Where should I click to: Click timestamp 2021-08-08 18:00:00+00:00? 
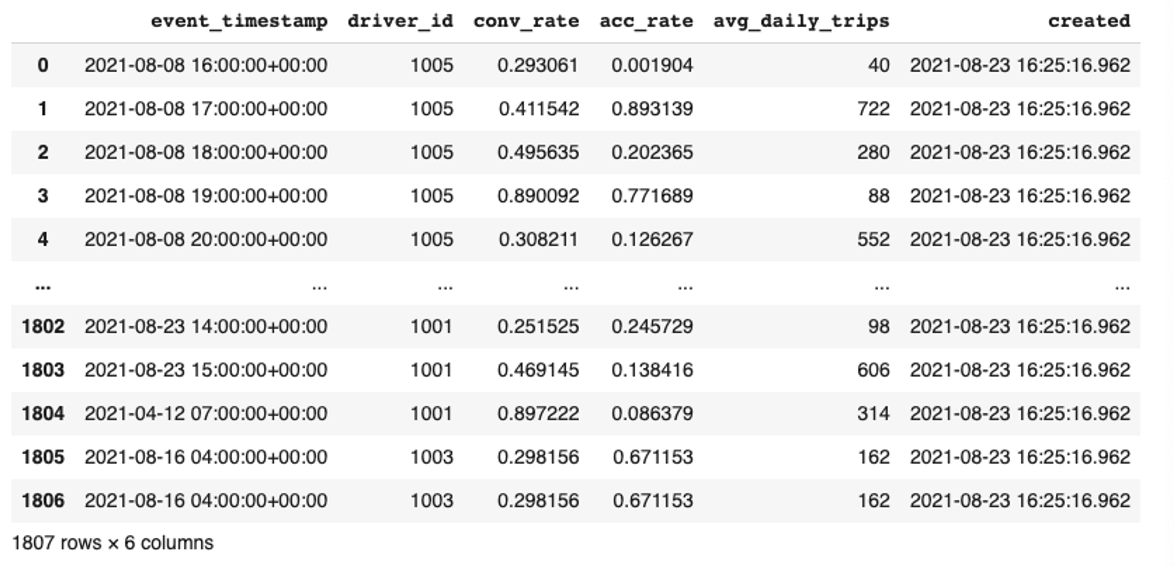206,152
